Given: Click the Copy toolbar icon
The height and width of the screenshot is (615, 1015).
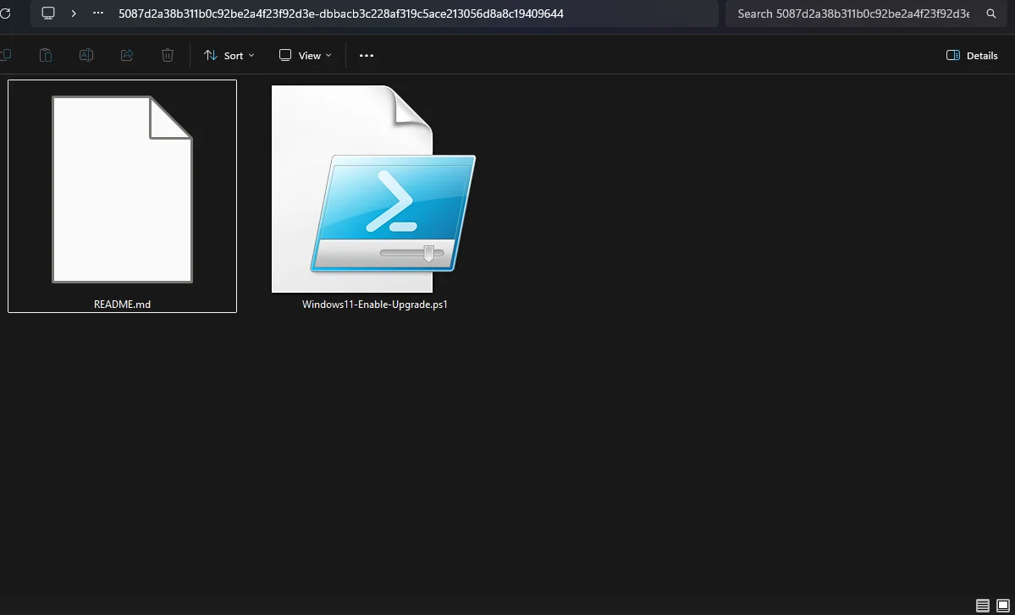Looking at the screenshot, I should [5, 56].
